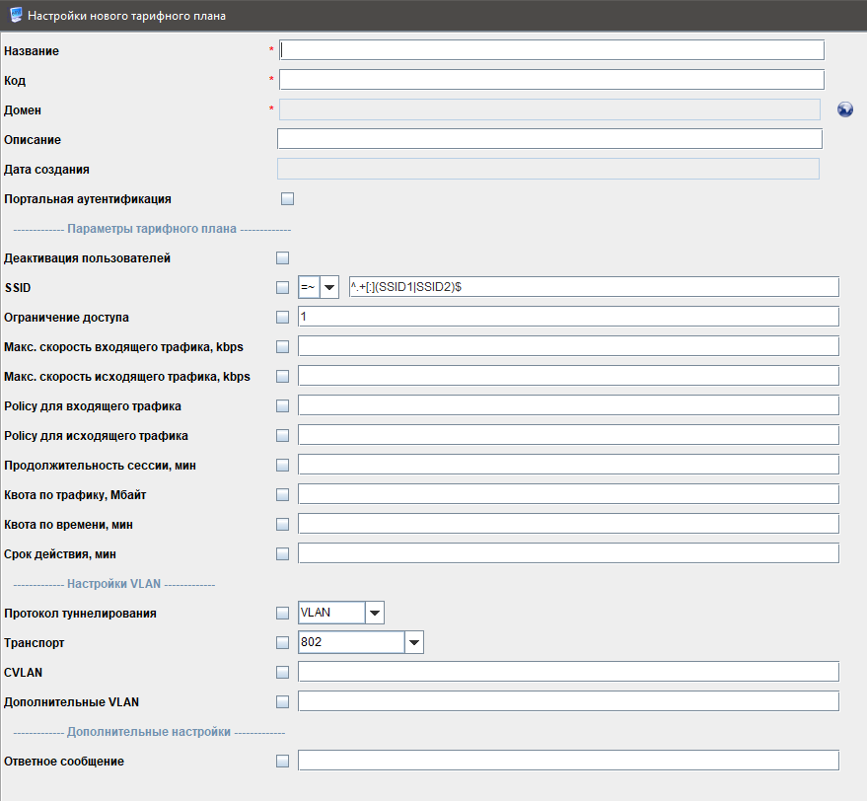Click the window icon in title bar
The width and height of the screenshot is (867, 801).
tap(15, 15)
